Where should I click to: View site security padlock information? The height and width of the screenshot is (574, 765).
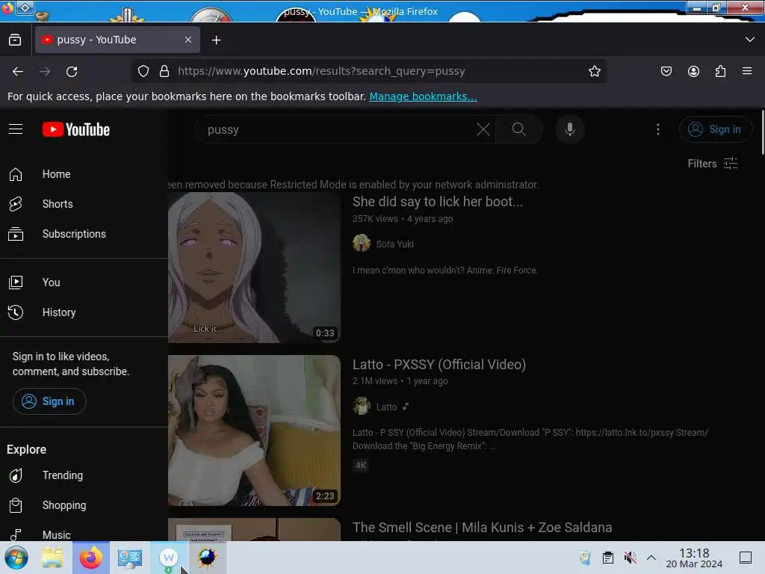164,71
